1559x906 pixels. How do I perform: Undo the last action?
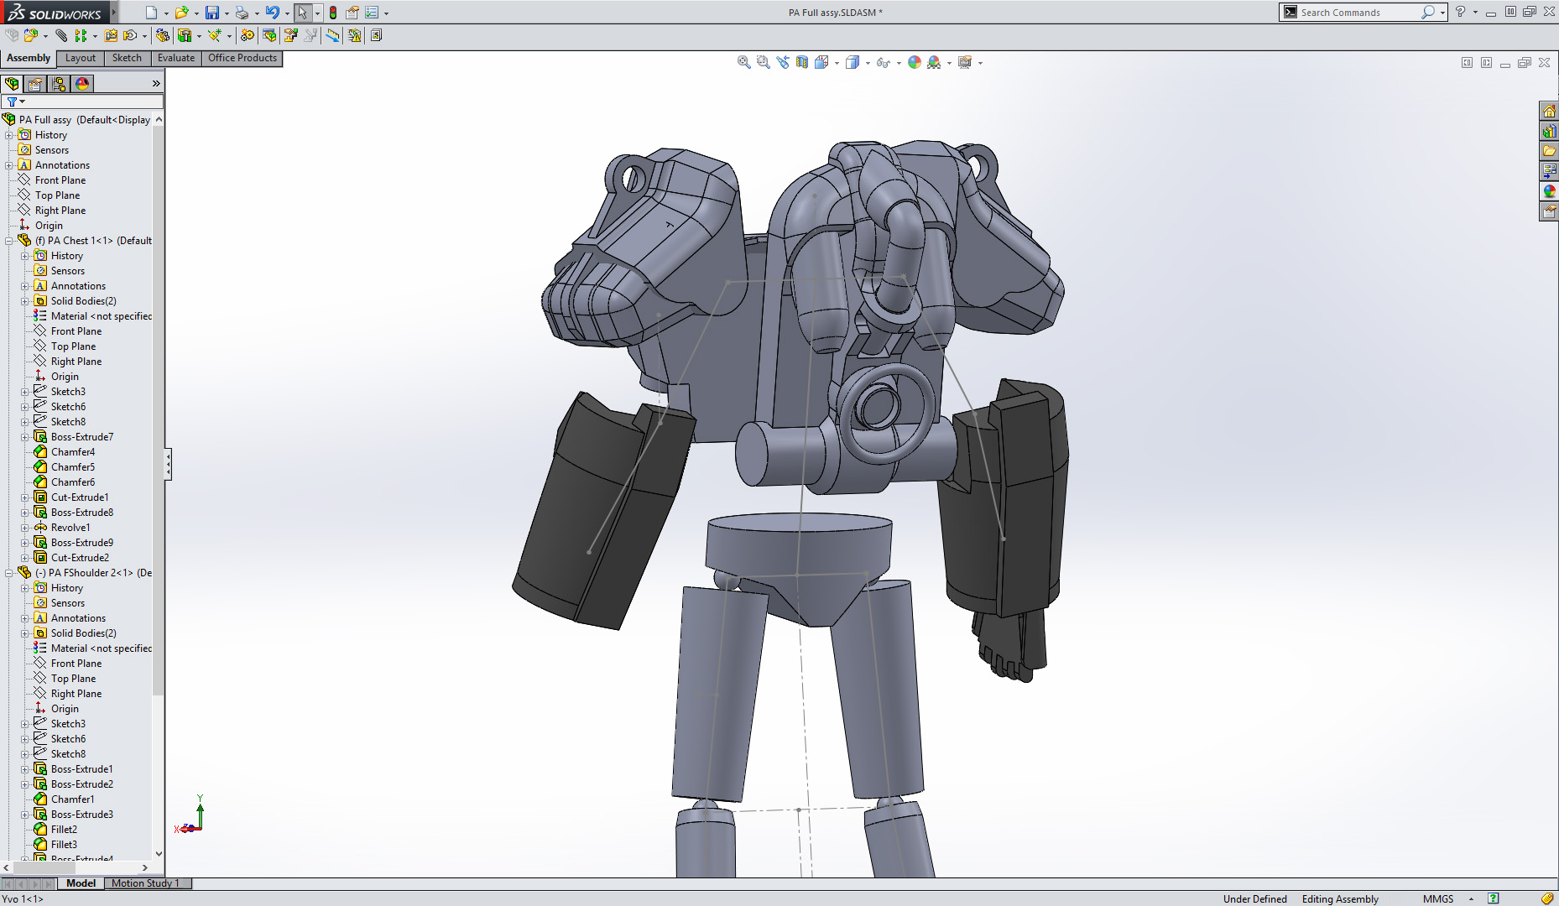coord(273,13)
